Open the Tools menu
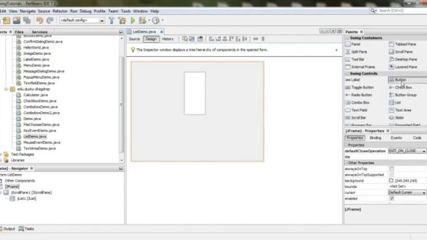 coord(125,11)
